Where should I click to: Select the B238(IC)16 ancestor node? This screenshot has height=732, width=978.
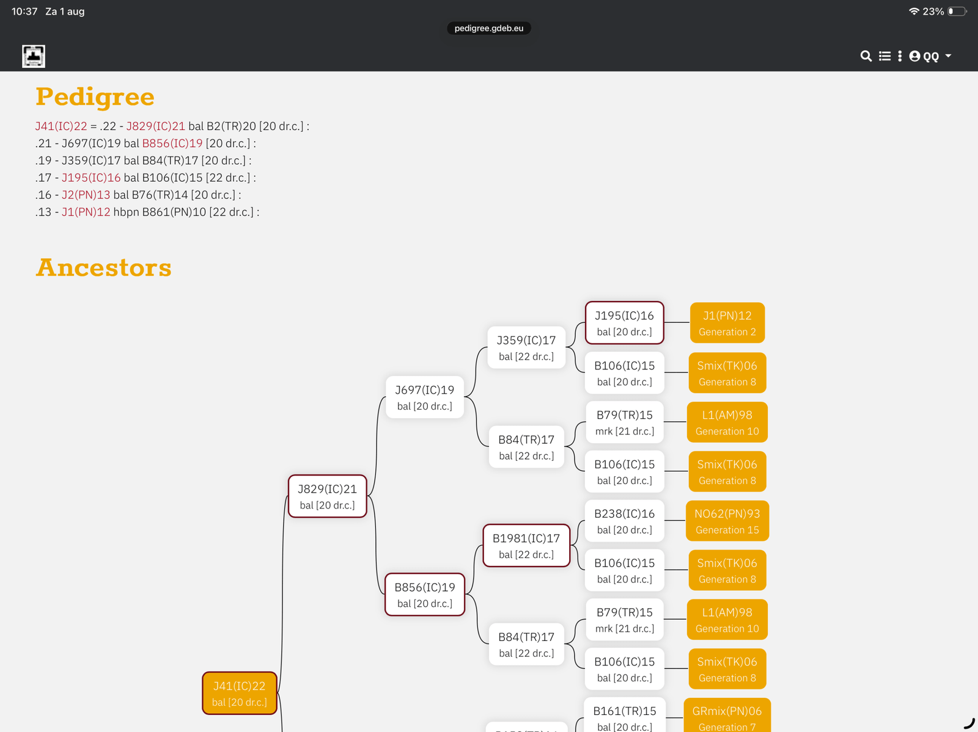click(625, 521)
